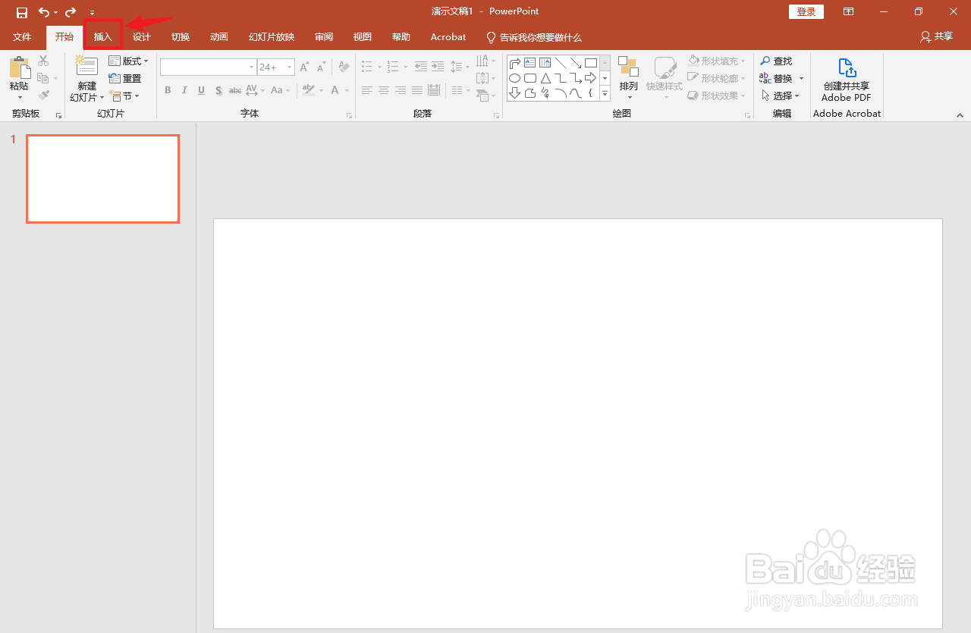The width and height of the screenshot is (971, 633).
Task: Click the 登录 sign-in button
Action: 806,12
